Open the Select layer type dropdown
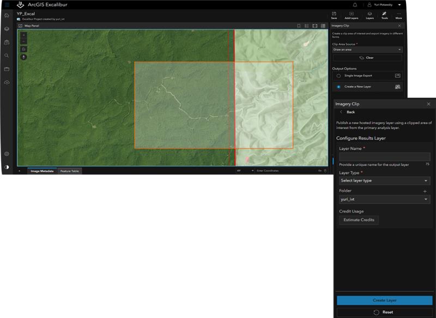The height and width of the screenshot is (318, 436). (x=384, y=181)
